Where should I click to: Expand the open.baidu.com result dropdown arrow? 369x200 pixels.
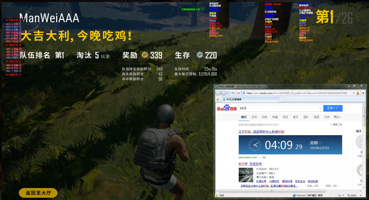[260, 158]
